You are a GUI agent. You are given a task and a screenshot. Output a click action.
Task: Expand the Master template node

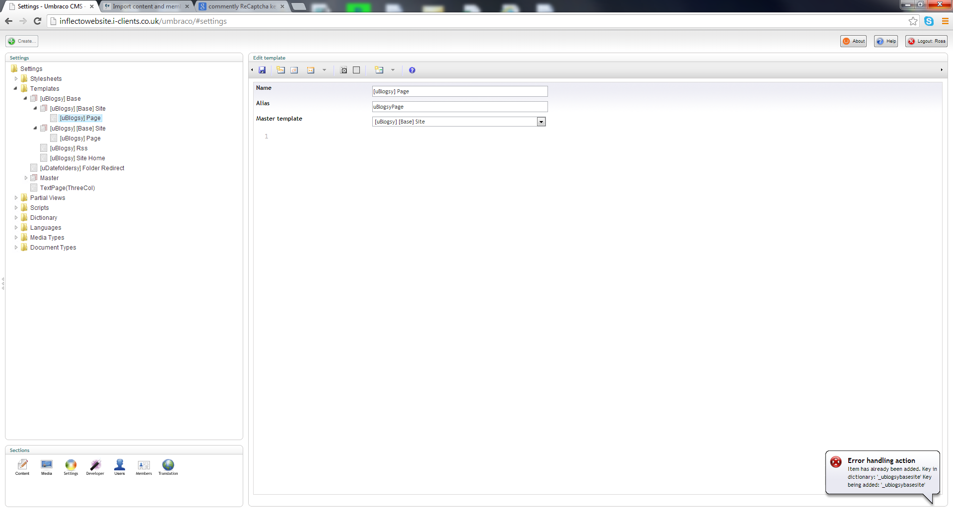(26, 178)
